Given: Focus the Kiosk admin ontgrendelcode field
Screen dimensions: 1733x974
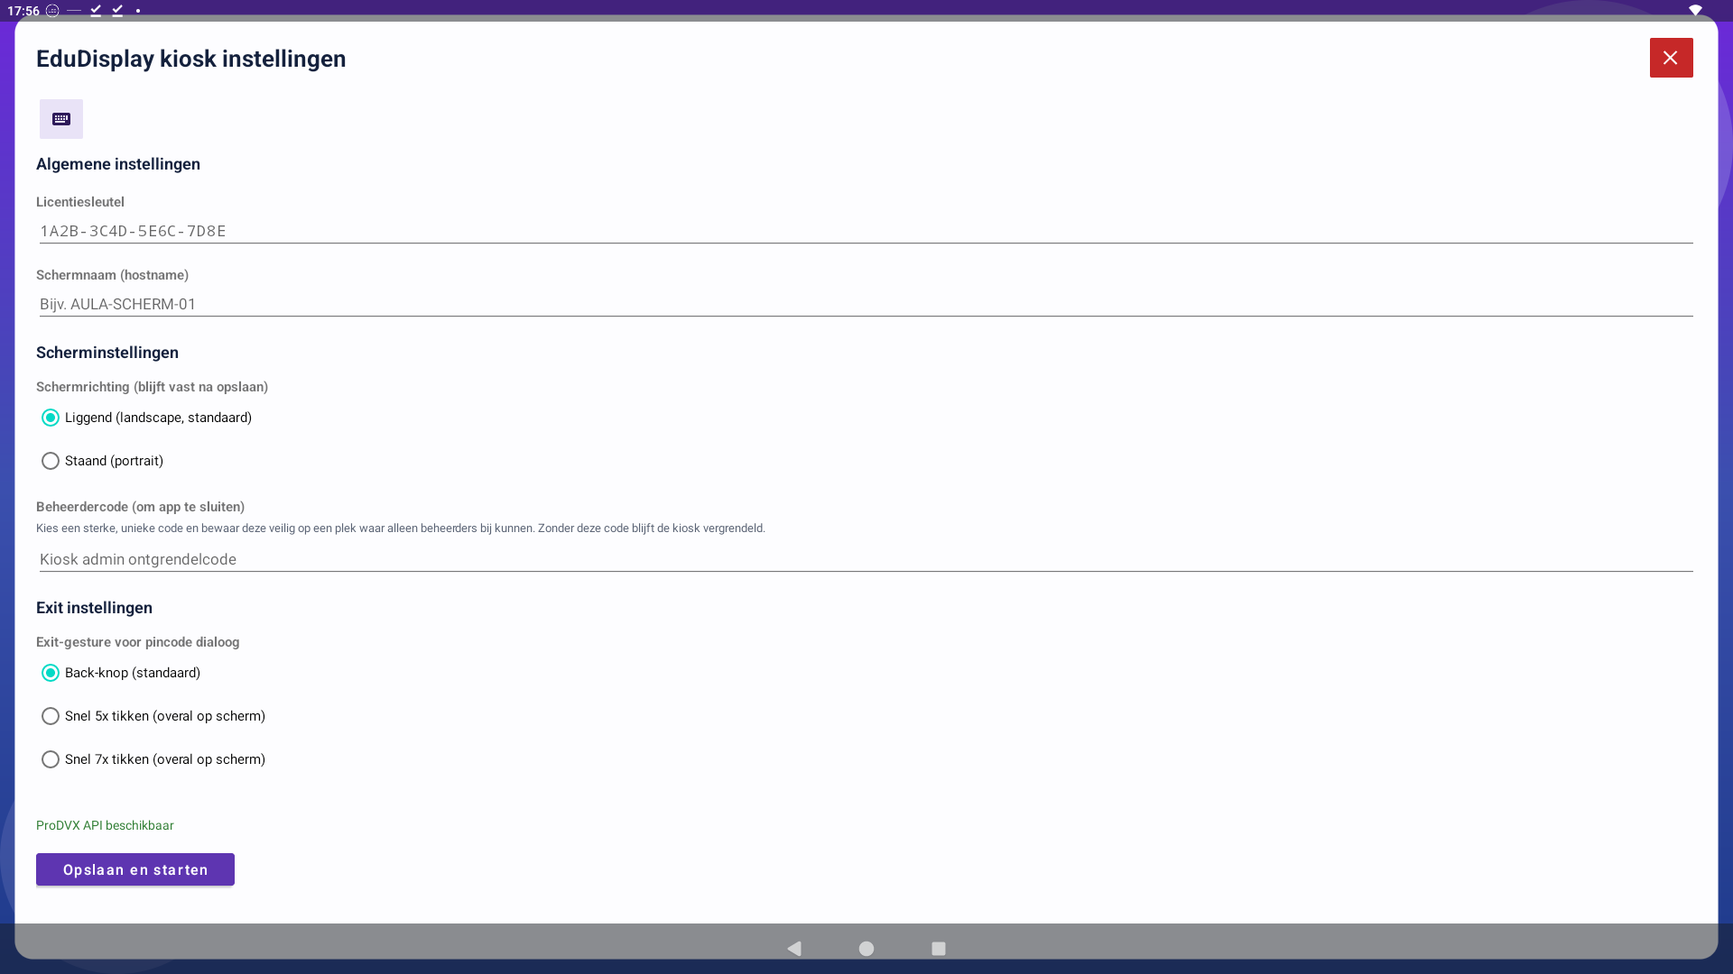Looking at the screenshot, I should click(866, 559).
